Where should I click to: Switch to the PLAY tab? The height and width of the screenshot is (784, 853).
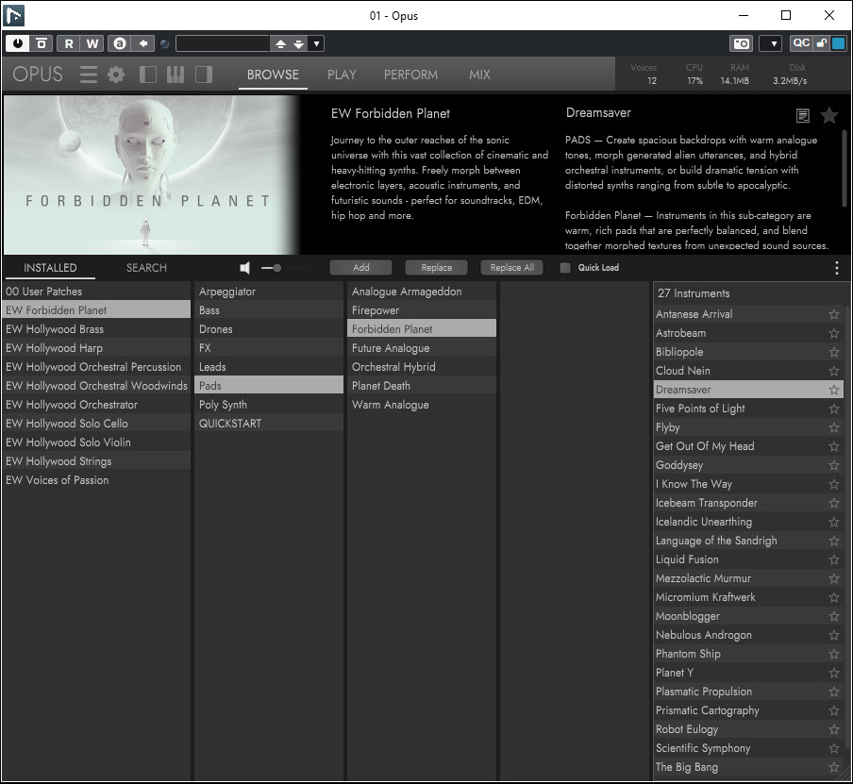342,75
